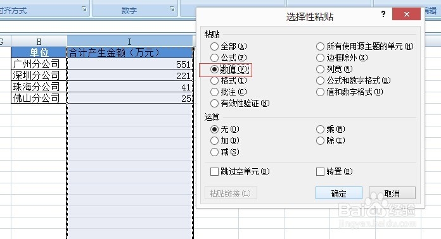
Task: Select the 批注 (C) radio button
Action: [228, 92]
